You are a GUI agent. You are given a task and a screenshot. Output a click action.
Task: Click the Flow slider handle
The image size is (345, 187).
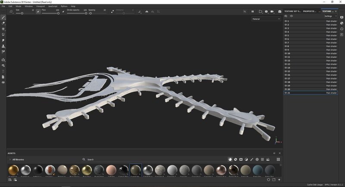pyautogui.click(x=59, y=13)
